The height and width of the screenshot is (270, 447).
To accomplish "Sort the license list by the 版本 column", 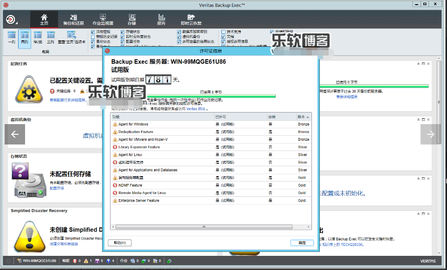I will [304, 117].
